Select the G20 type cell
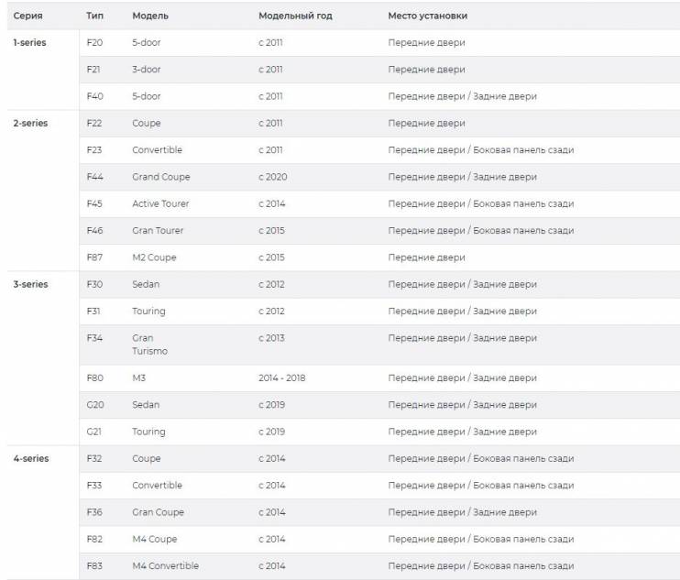The width and height of the screenshot is (680, 580). click(x=95, y=405)
